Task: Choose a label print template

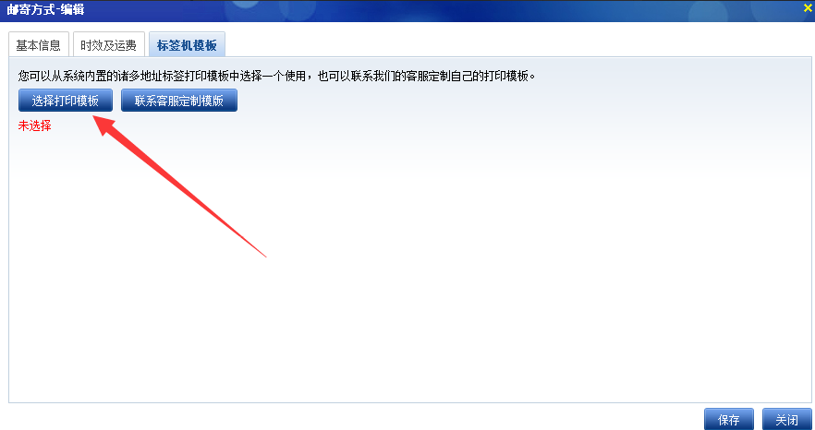Action: click(x=66, y=101)
